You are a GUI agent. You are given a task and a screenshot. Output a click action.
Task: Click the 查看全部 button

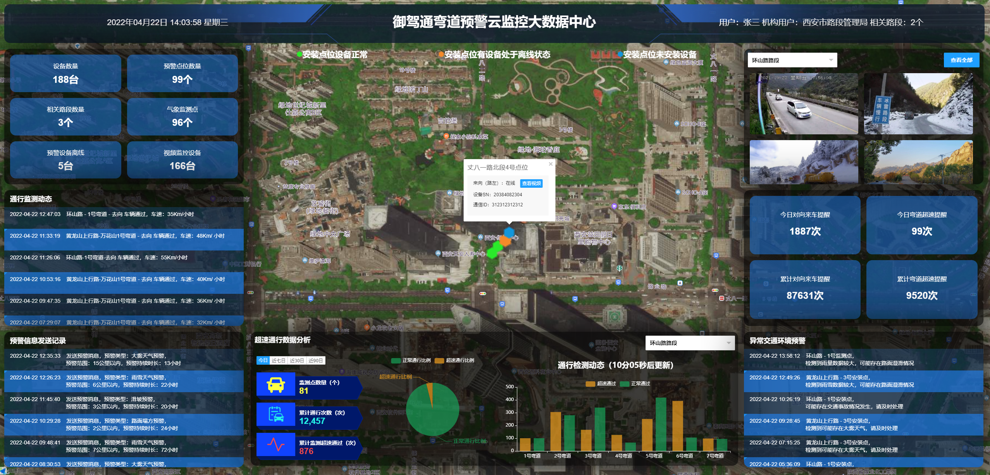(961, 60)
